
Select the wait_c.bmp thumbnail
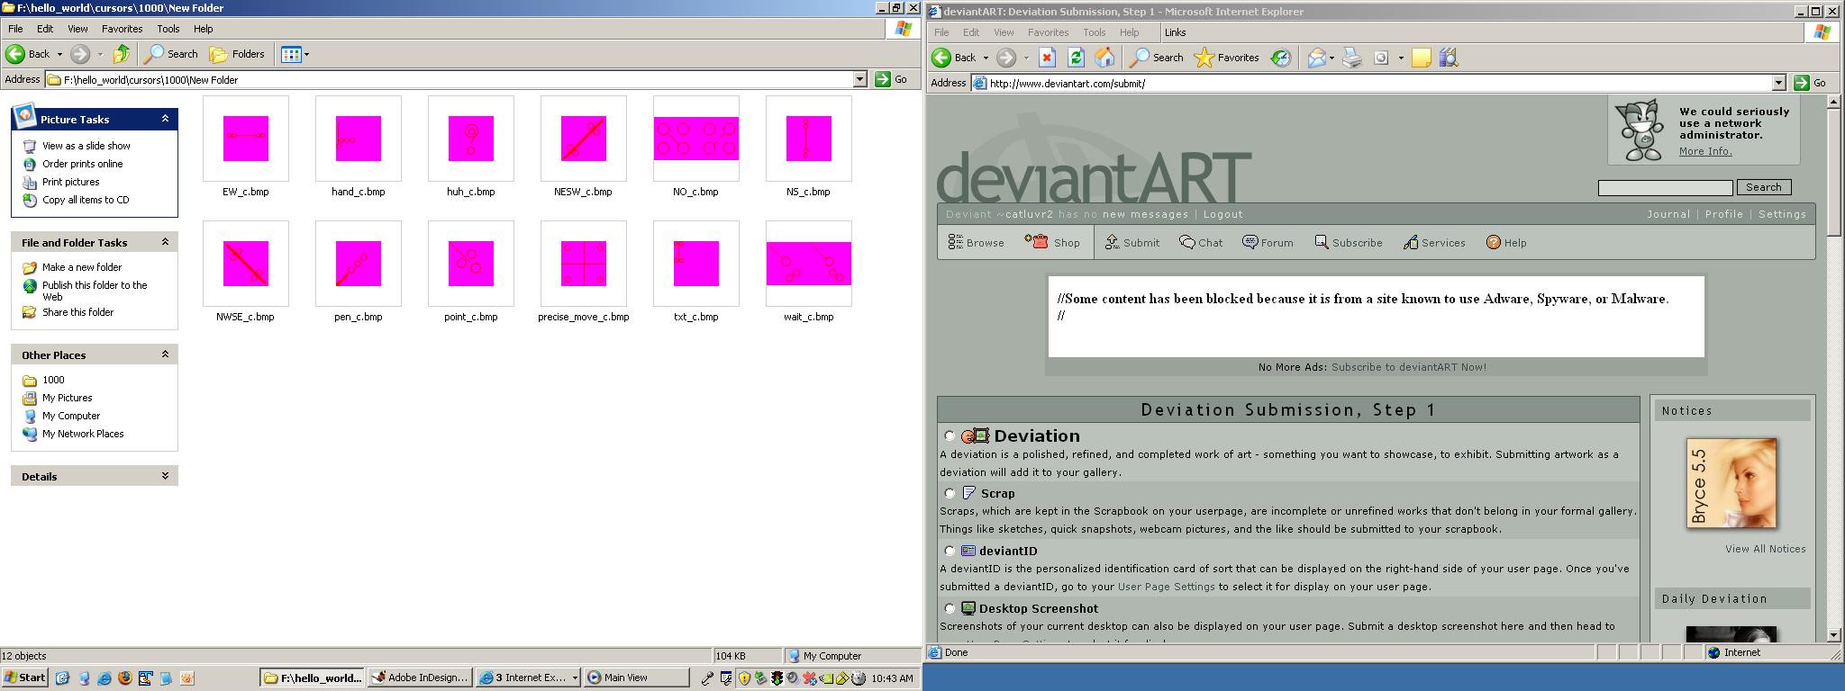[x=809, y=264]
